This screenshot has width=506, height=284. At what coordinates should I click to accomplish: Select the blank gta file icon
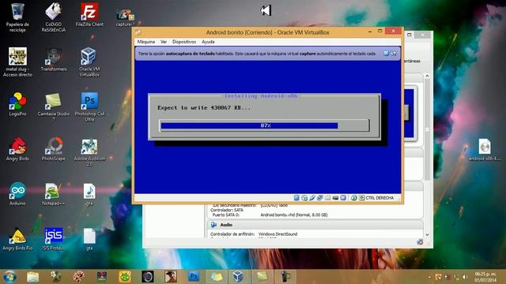coord(89,239)
